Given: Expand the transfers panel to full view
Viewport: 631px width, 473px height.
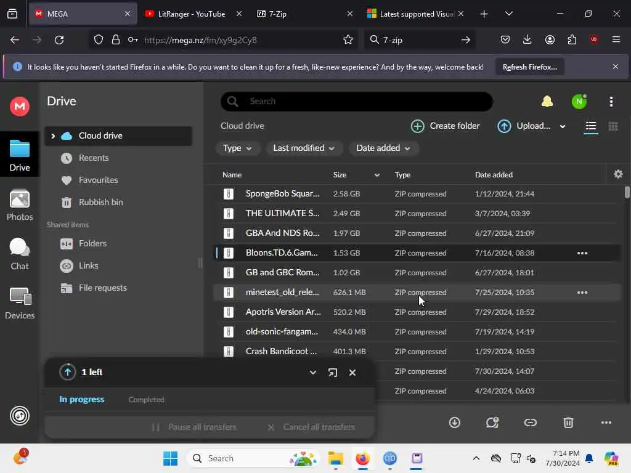Looking at the screenshot, I should (332, 373).
